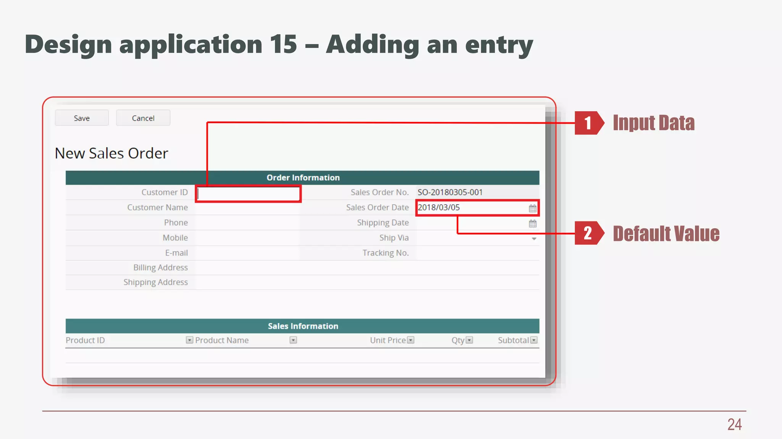
Task: Click the Sales Information section header
Action: pos(302,326)
